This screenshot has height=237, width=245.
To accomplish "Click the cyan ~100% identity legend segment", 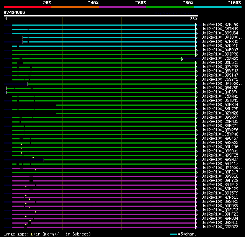I will pos(218,7).
